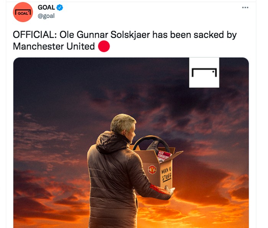Open the GOAL display name link
The image size is (268, 228).
(x=46, y=7)
